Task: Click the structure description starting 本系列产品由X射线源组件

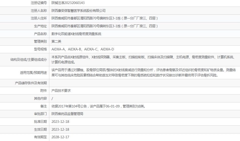Action: tap(143, 60)
